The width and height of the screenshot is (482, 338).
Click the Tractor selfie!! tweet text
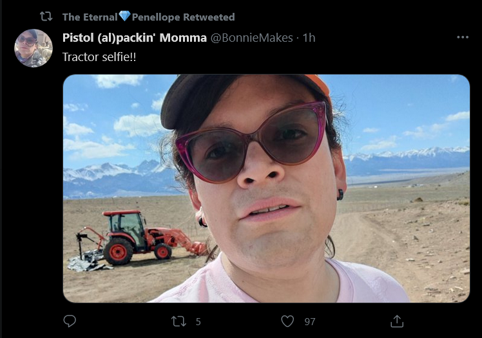click(99, 57)
